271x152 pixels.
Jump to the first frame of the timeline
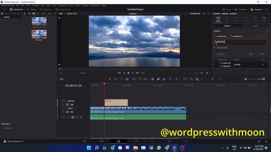coord(119,73)
